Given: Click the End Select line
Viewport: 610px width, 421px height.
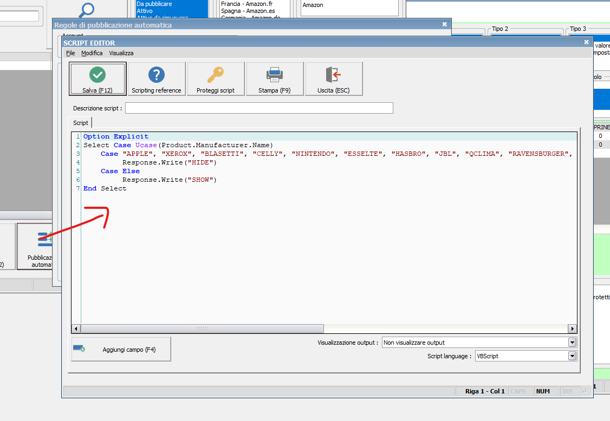Looking at the screenshot, I should (105, 188).
